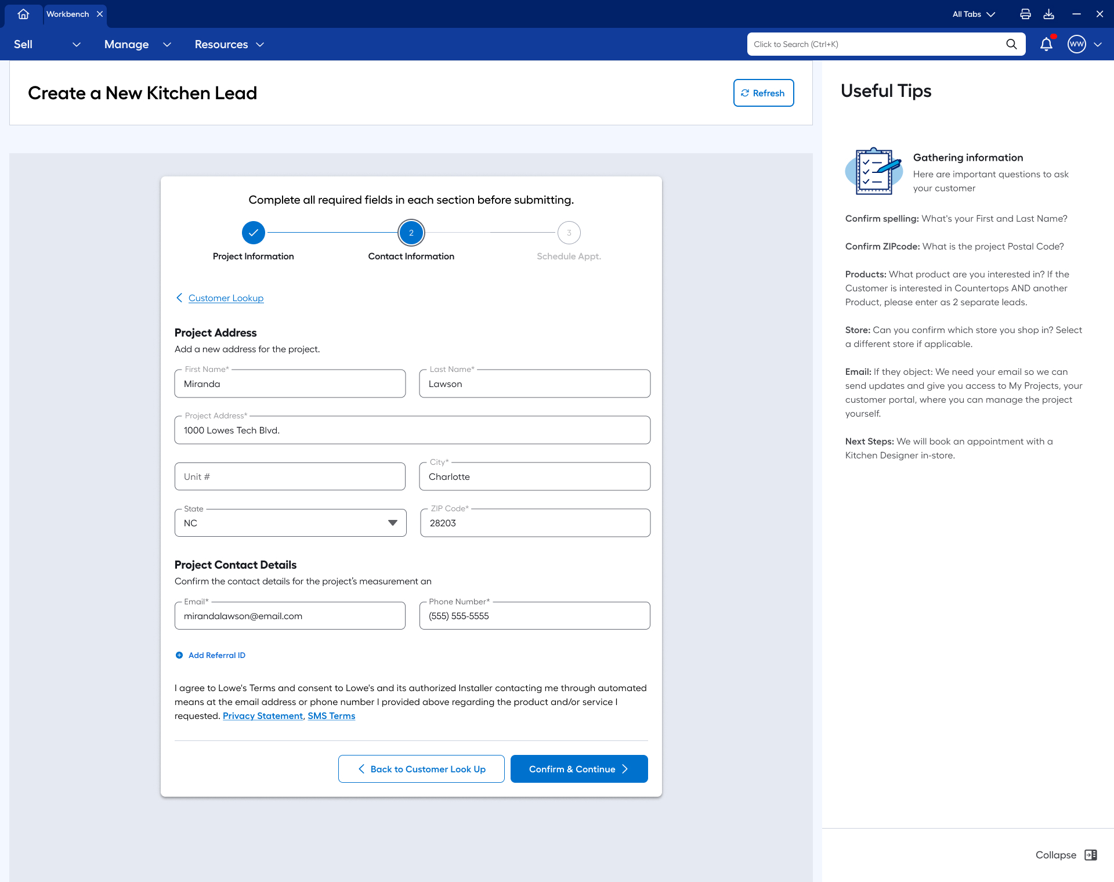This screenshot has height=882, width=1114.
Task: Click Add Referral ID
Action: (216, 655)
